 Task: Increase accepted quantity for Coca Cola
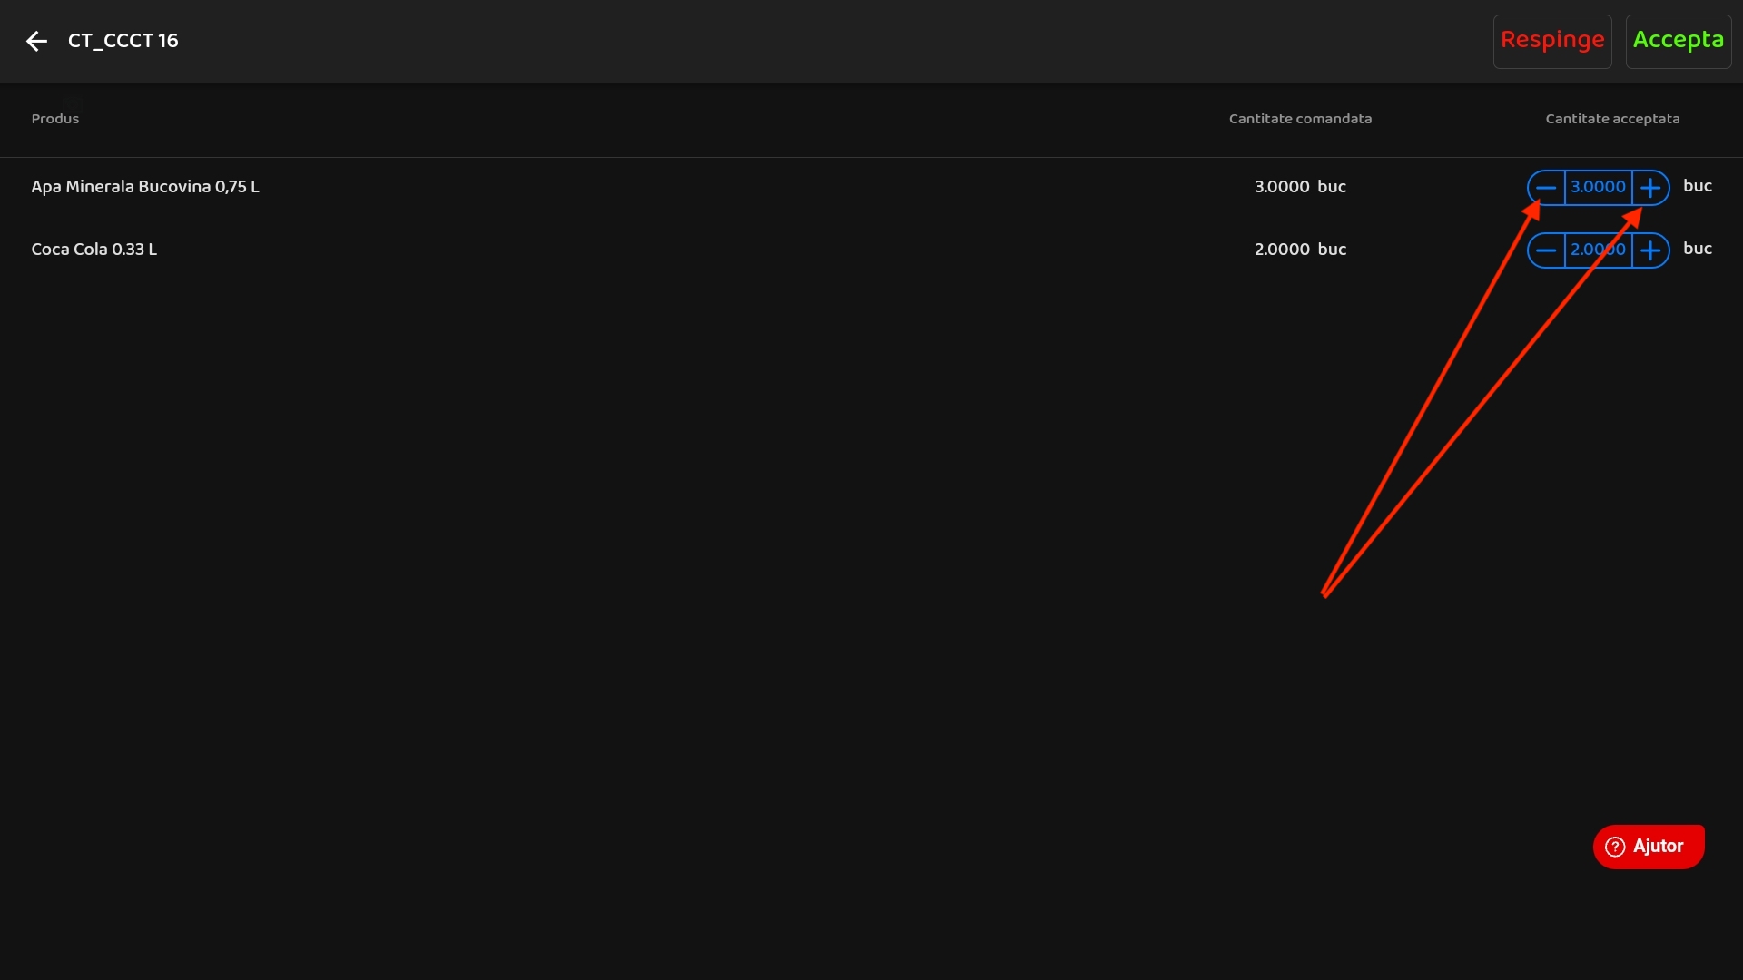coord(1650,250)
